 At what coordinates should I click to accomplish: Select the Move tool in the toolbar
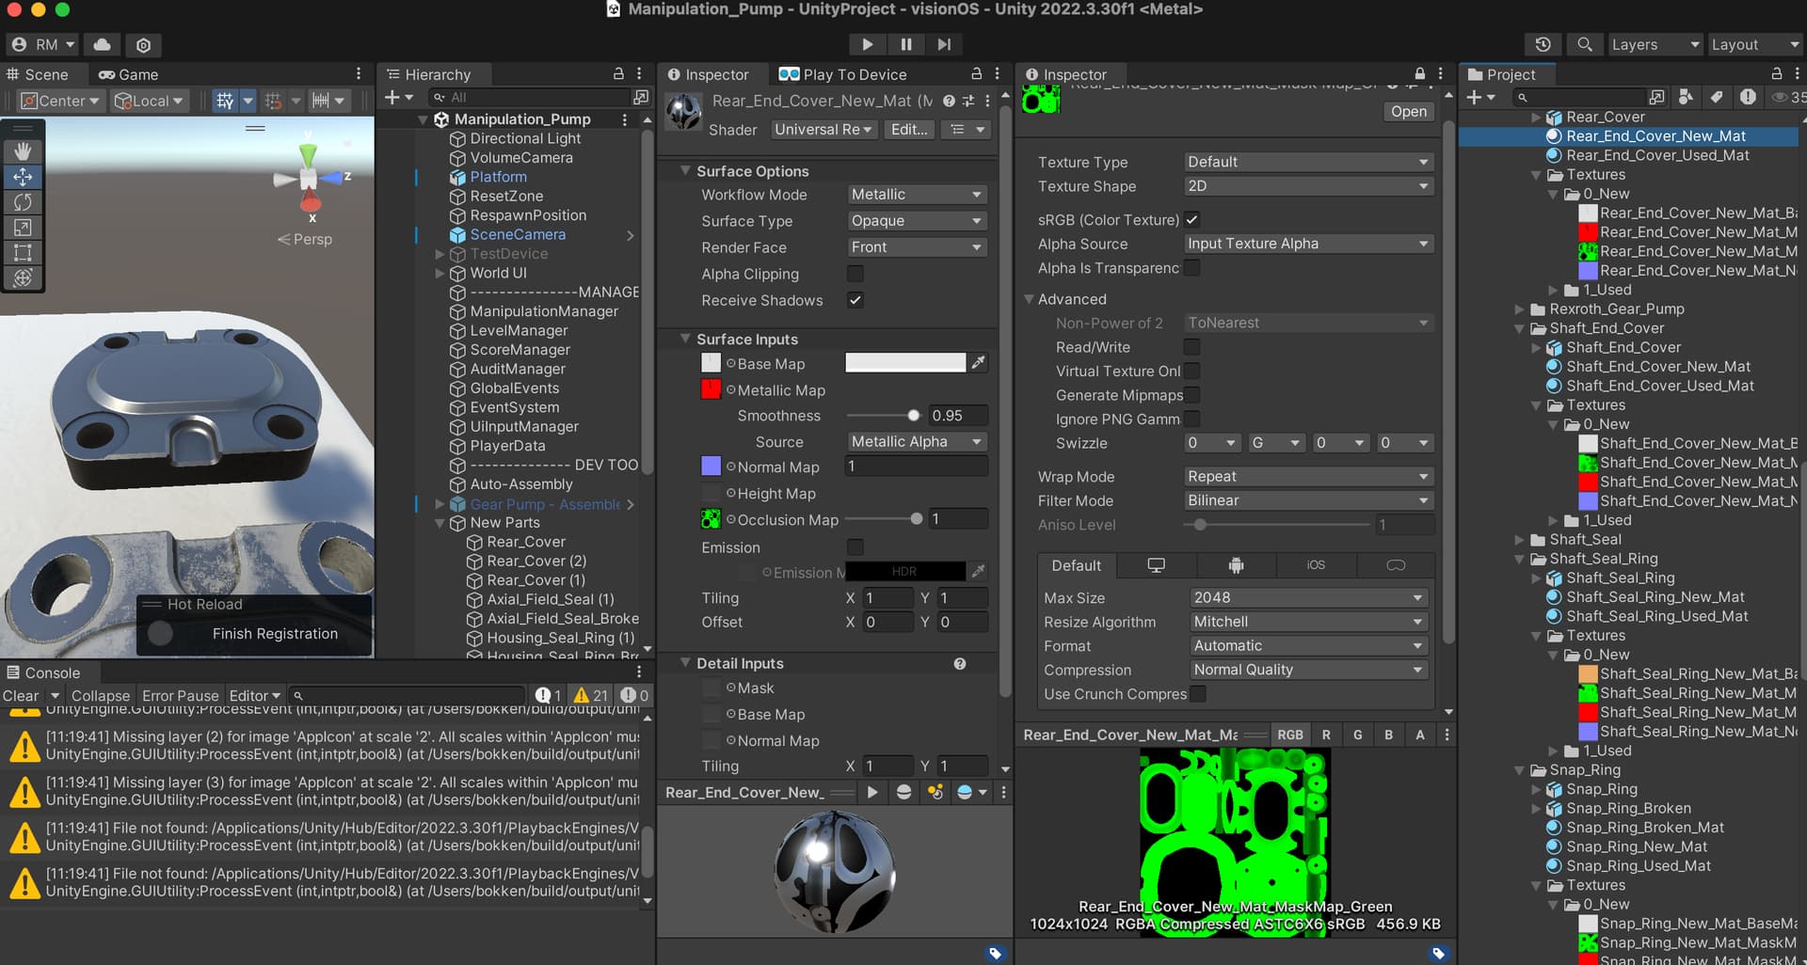click(x=23, y=177)
